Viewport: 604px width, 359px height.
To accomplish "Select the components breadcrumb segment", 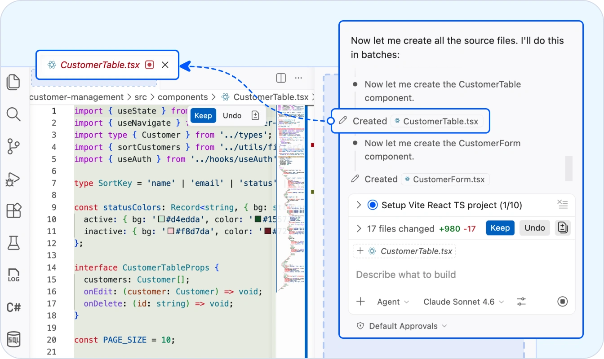I will (183, 97).
